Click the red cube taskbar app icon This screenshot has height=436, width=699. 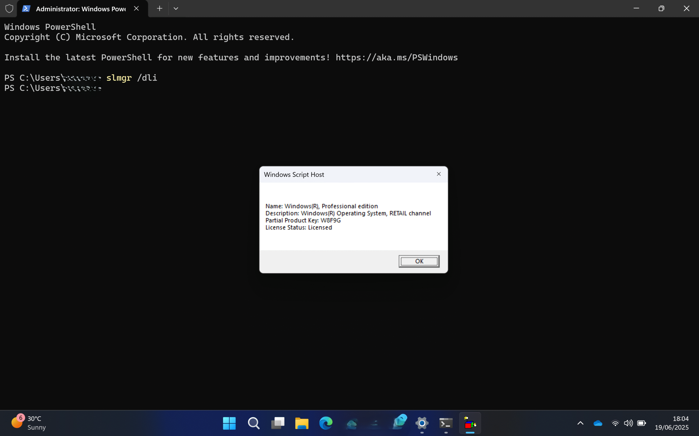(470, 423)
